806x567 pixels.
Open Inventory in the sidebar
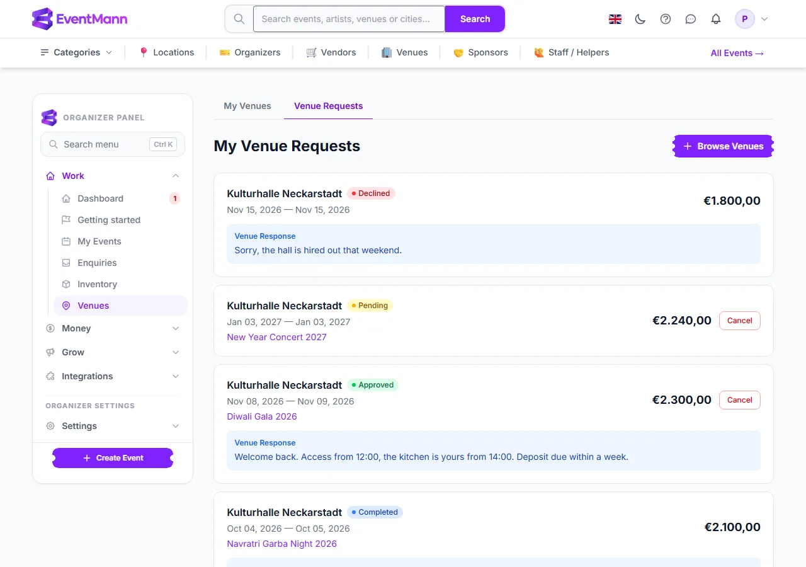pos(120,284)
